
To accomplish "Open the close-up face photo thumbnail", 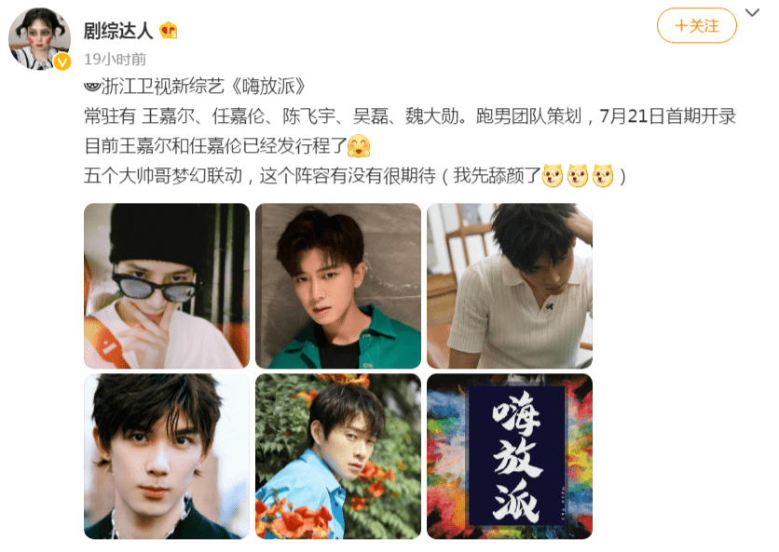I will (167, 456).
